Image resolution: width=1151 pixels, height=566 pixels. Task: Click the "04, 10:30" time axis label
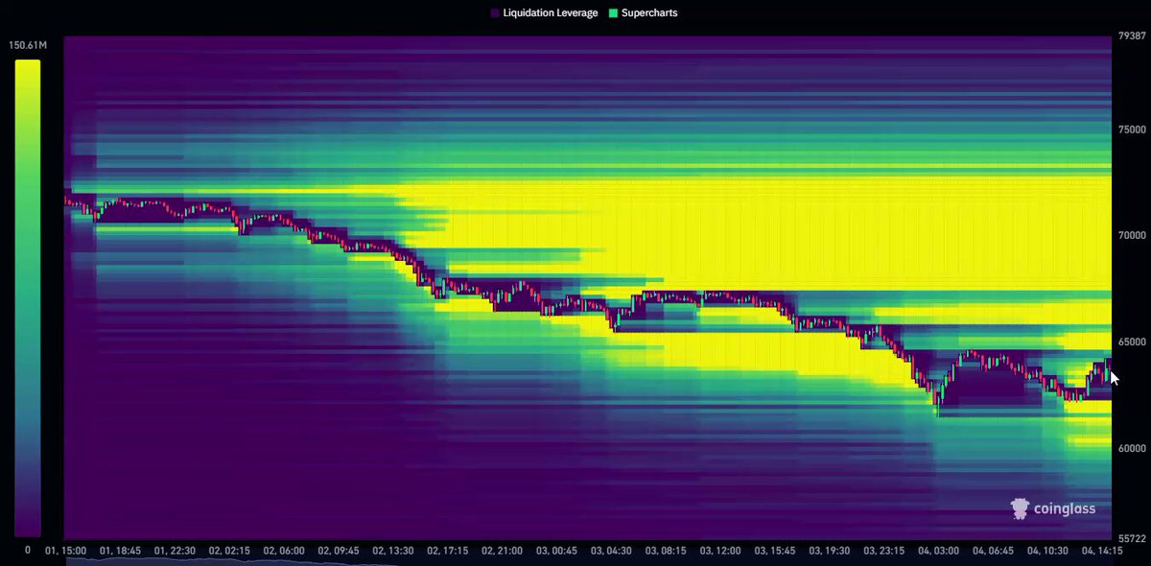click(x=1047, y=552)
